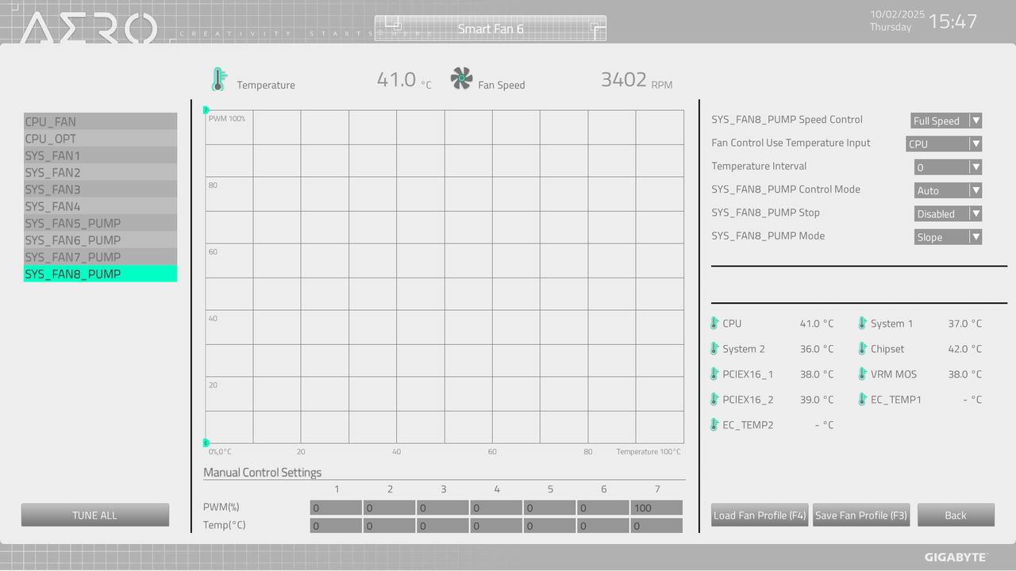Click the Chipset sensor thermometer icon

[862, 349]
